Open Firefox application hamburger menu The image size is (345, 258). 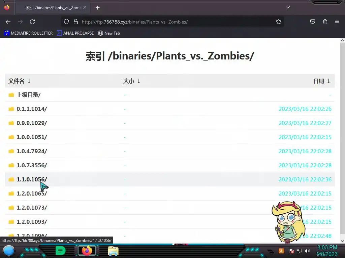(337, 21)
